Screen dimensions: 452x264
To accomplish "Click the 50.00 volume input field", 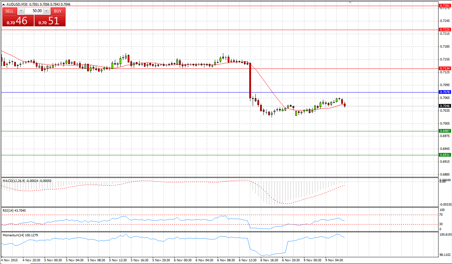I will 34,11.
